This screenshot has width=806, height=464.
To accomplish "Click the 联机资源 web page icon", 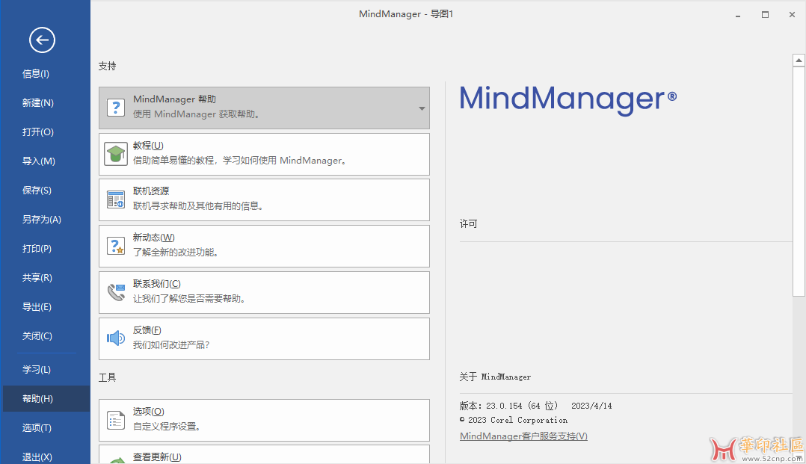I will click(x=116, y=199).
